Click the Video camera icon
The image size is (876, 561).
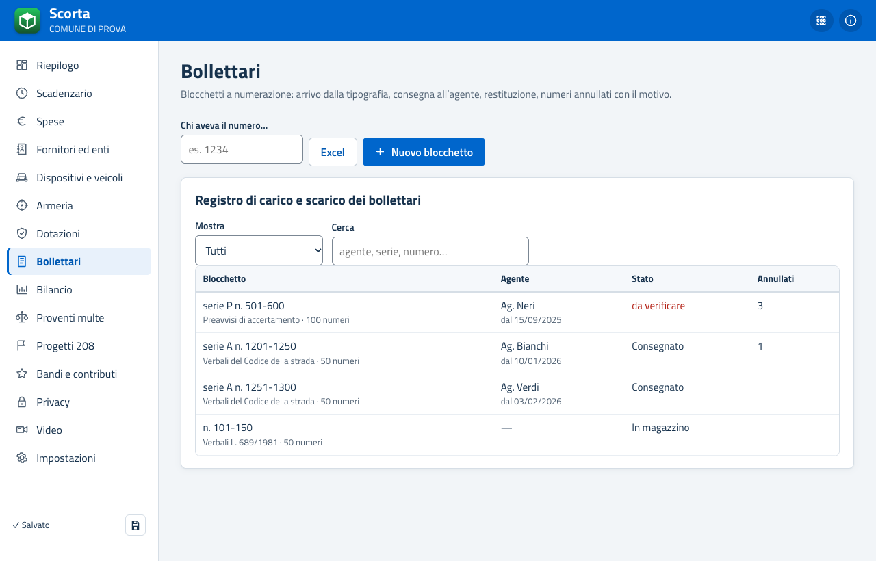pos(22,430)
